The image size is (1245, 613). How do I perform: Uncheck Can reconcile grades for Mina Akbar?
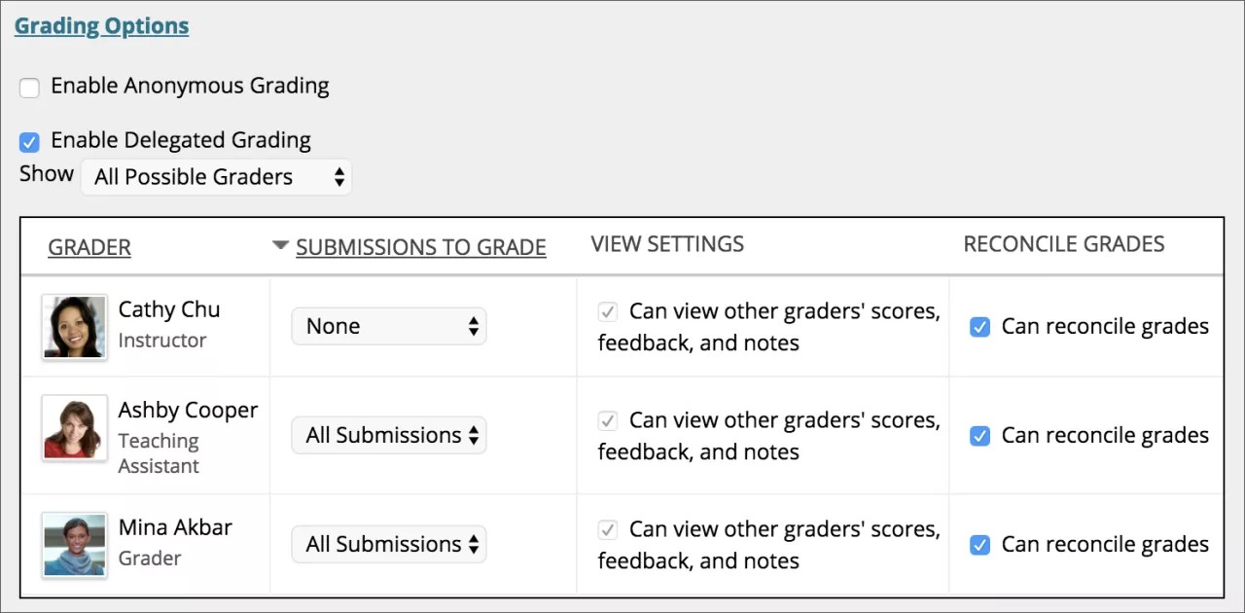coord(979,546)
